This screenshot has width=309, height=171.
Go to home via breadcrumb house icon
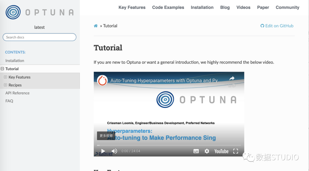point(96,26)
